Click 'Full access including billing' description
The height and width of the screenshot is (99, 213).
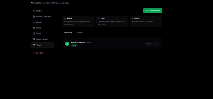pos(77,23)
